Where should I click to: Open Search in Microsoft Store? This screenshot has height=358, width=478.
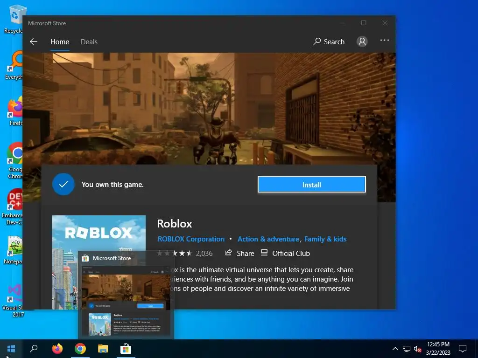pyautogui.click(x=329, y=41)
